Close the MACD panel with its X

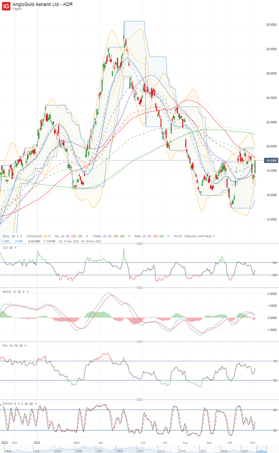(x=28, y=292)
